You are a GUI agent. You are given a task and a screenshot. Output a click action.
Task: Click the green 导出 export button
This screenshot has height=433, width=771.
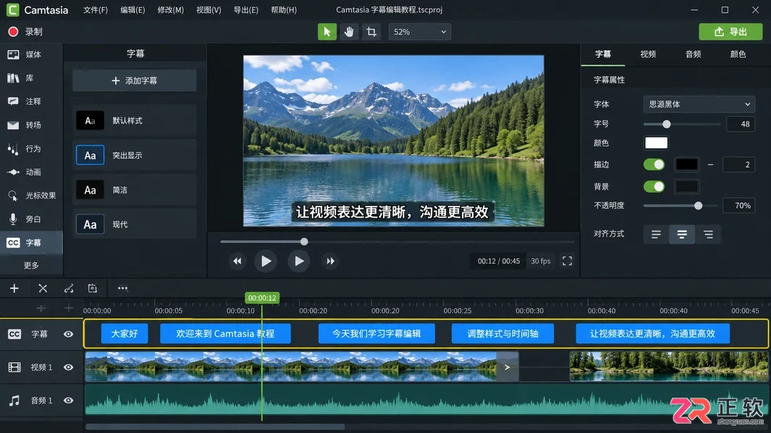point(730,32)
